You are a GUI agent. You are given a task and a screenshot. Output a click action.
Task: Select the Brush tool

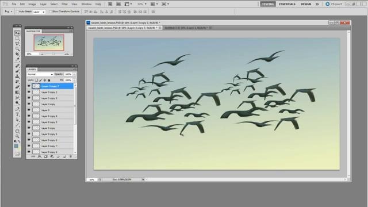[17, 71]
